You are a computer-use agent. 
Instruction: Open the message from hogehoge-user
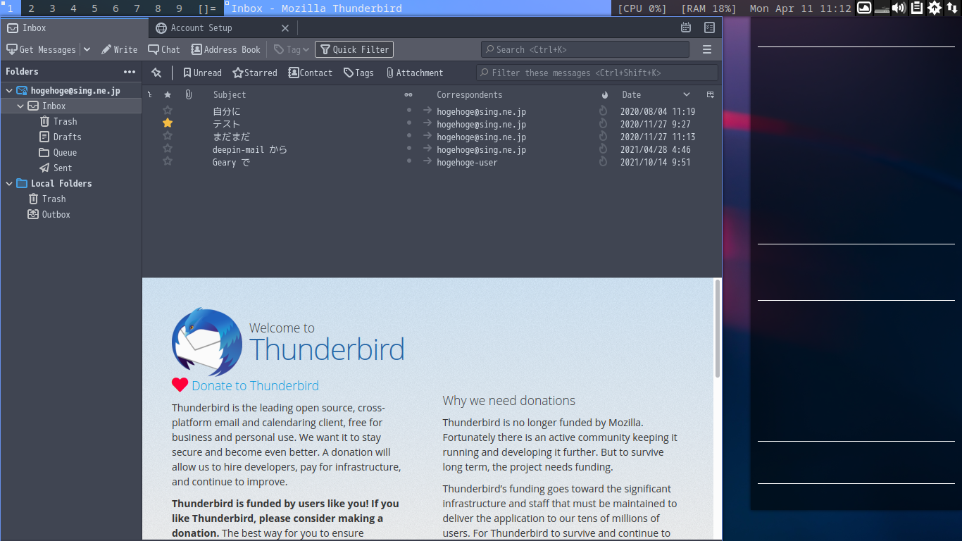(x=467, y=163)
